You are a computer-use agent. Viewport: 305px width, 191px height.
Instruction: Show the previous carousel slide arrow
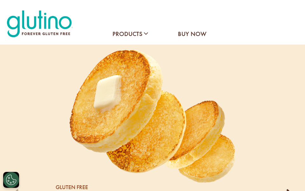(x=17, y=190)
